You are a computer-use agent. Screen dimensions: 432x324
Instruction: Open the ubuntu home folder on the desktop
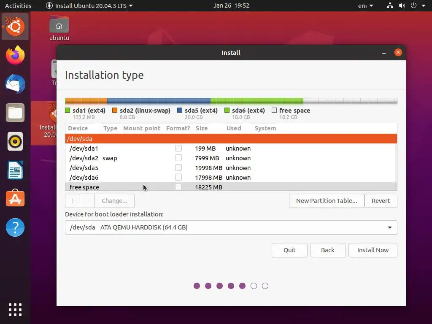click(59, 28)
